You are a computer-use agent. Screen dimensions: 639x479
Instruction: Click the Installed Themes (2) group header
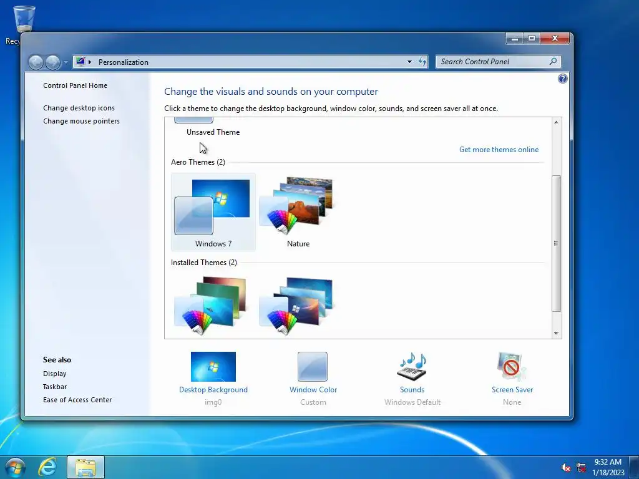204,263
